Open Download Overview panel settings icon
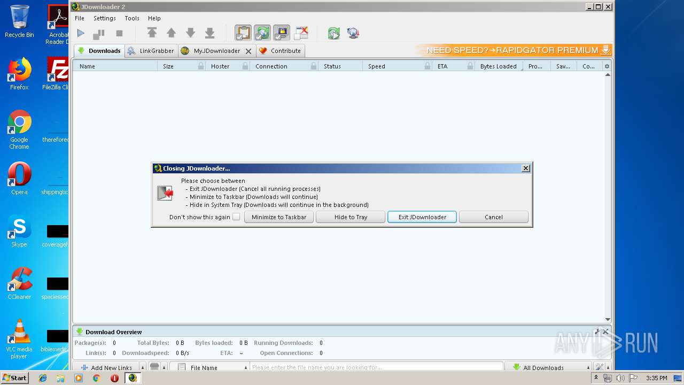Screen dimensions: 684x385 [x=597, y=332]
